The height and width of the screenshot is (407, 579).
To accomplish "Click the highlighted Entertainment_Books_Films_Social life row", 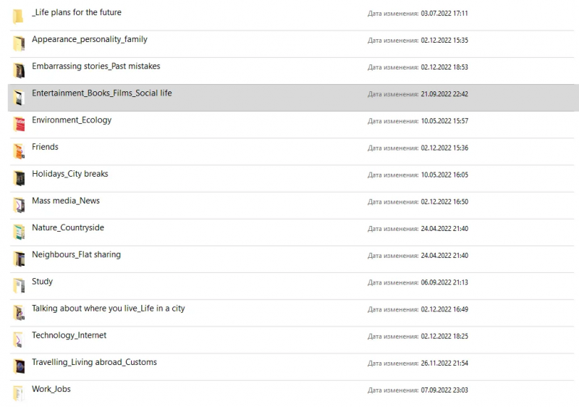I will (293, 98).
